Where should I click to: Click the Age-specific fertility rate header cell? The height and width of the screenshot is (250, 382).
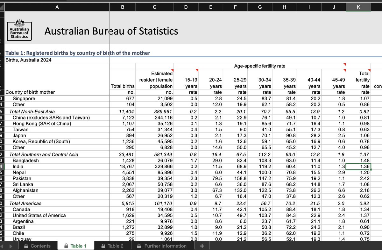click(x=260, y=66)
